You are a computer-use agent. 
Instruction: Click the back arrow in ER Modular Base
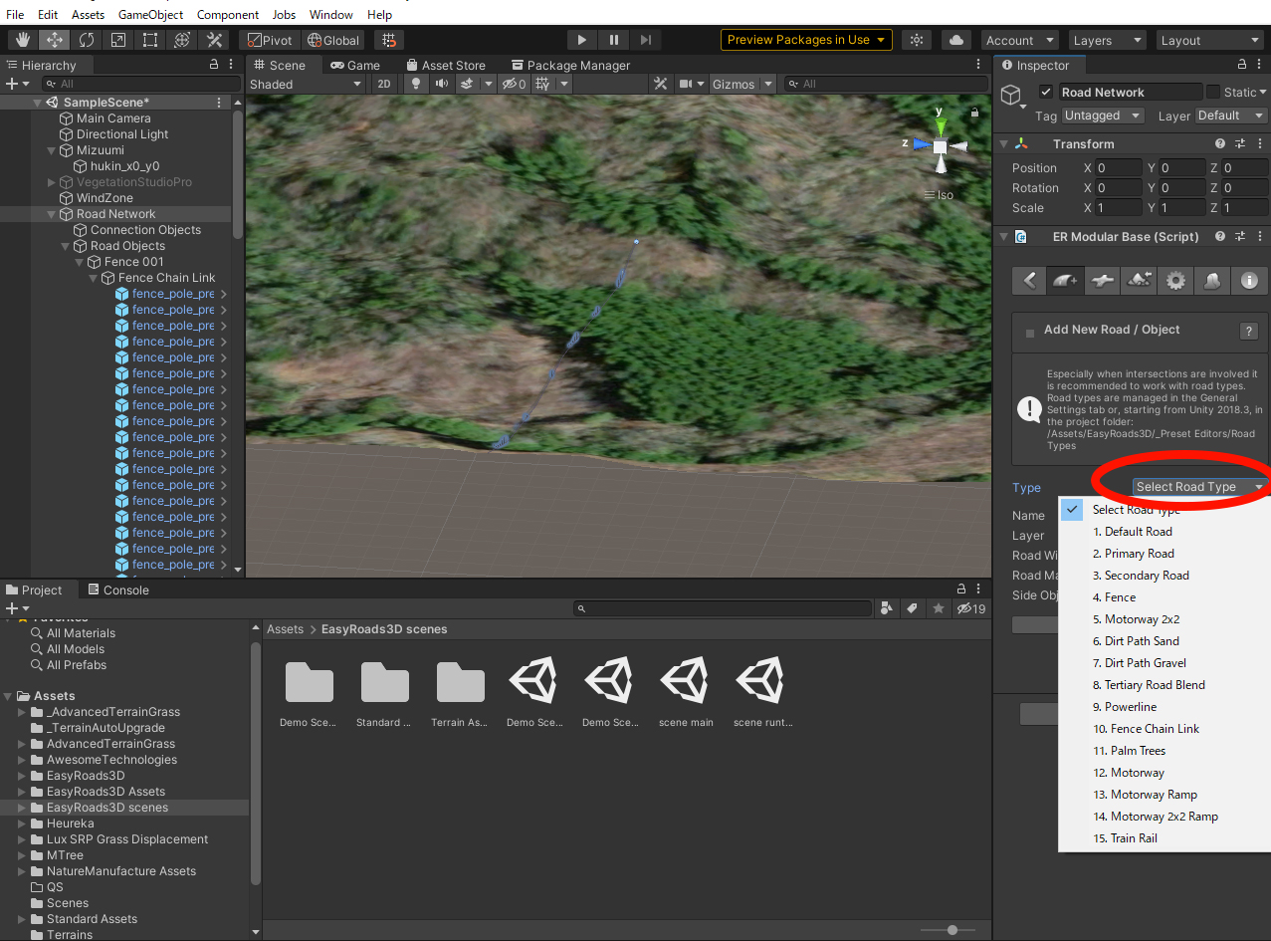coord(1028,281)
